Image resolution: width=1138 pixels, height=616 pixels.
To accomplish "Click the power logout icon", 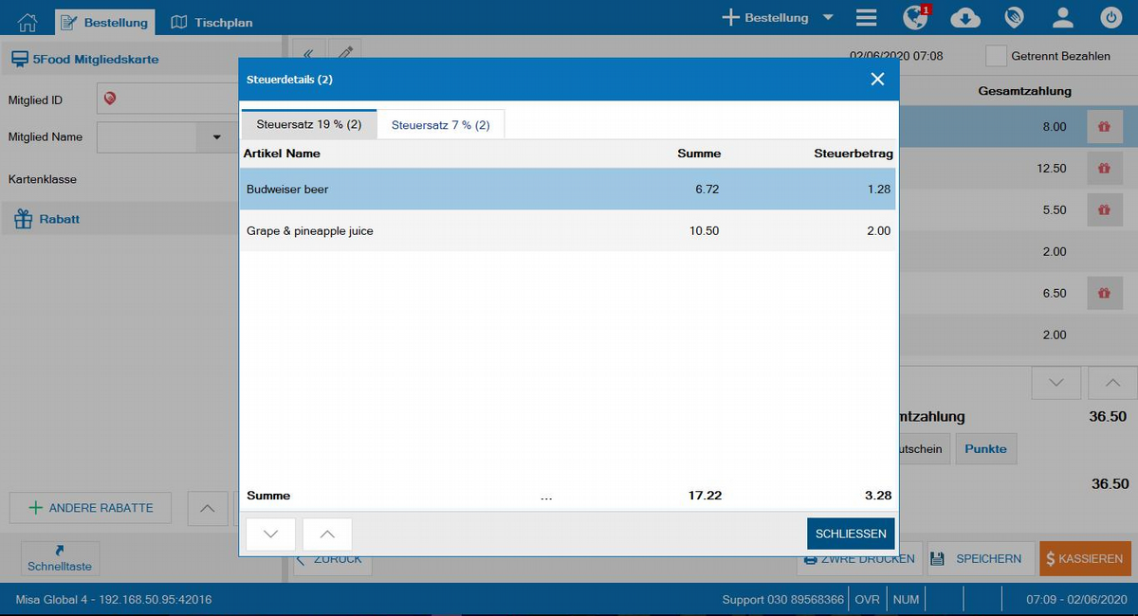I will [1110, 18].
